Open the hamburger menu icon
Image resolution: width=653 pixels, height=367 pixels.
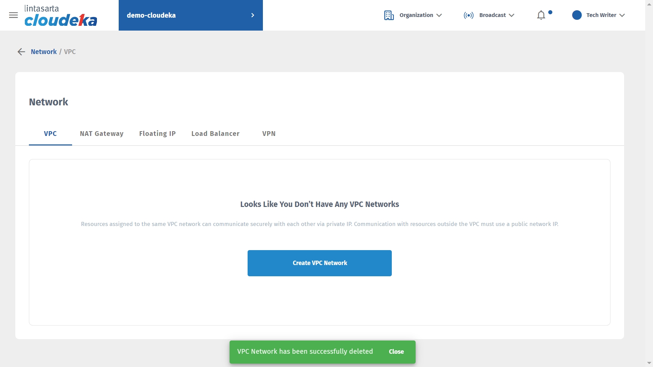(13, 15)
